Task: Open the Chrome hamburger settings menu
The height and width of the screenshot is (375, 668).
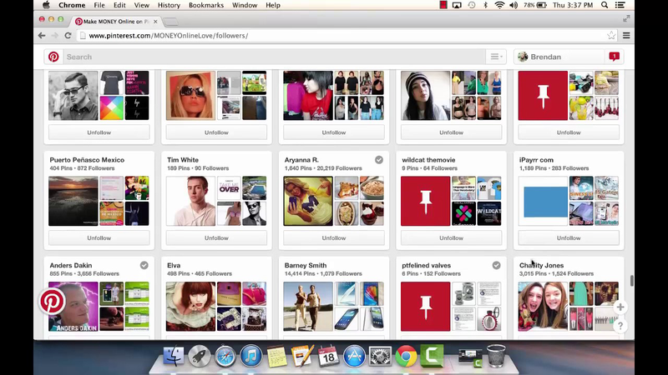Action: pyautogui.click(x=626, y=36)
